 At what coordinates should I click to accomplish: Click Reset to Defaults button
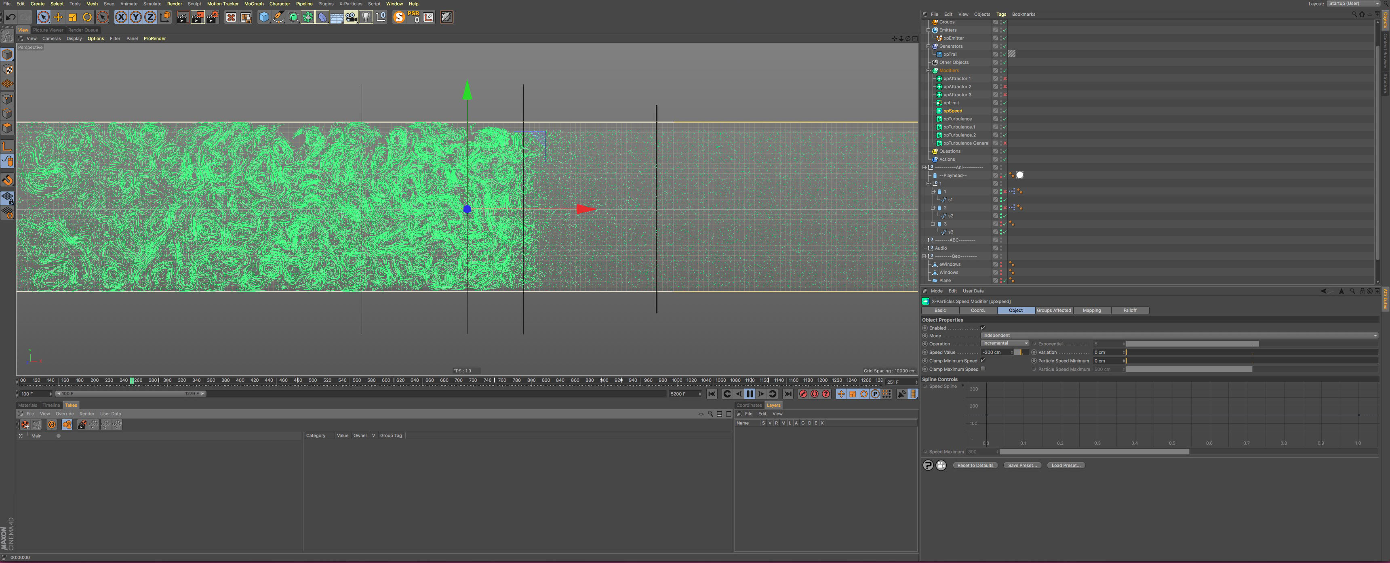[975, 465]
